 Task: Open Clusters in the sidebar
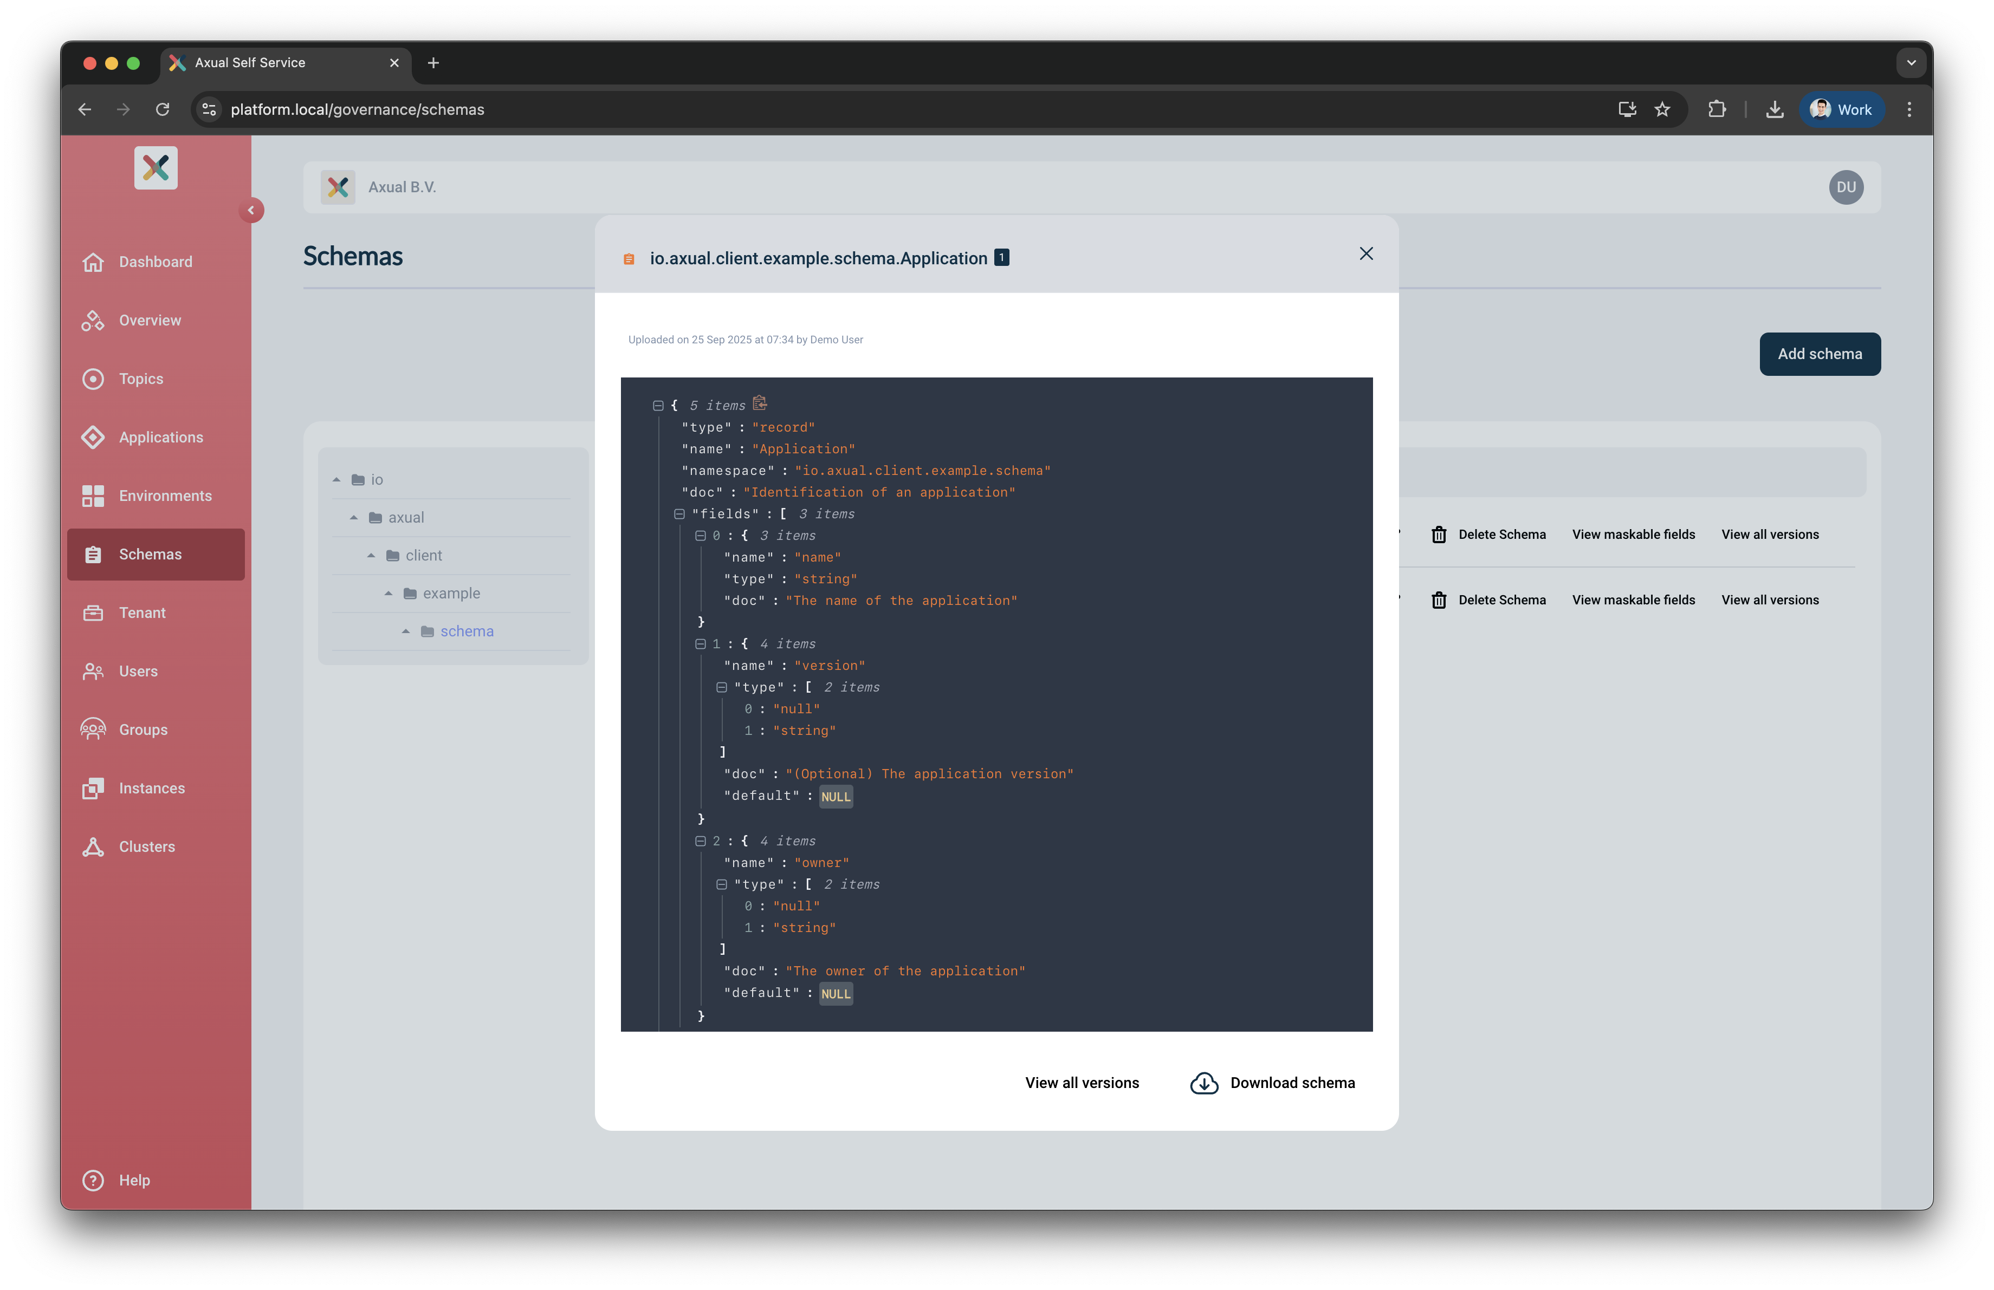pos(147,846)
